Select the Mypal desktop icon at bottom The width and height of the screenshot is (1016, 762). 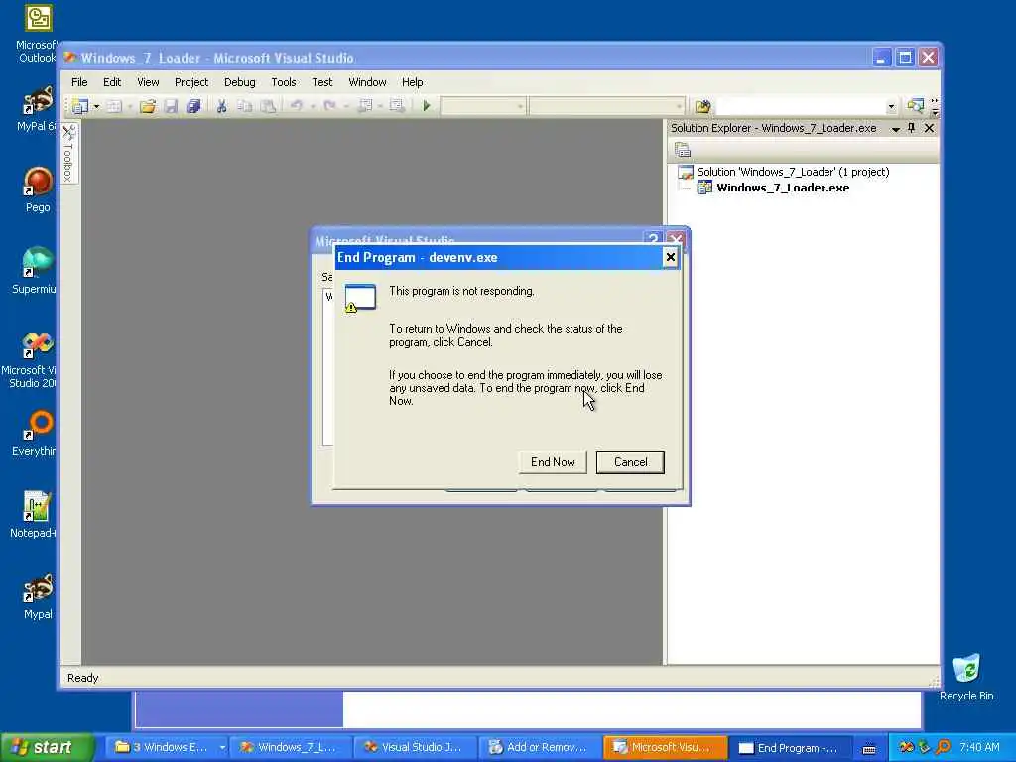coord(38,596)
